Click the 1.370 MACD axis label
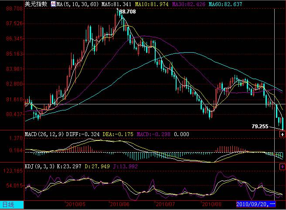Screen dimensions: 286x210 click(16, 138)
